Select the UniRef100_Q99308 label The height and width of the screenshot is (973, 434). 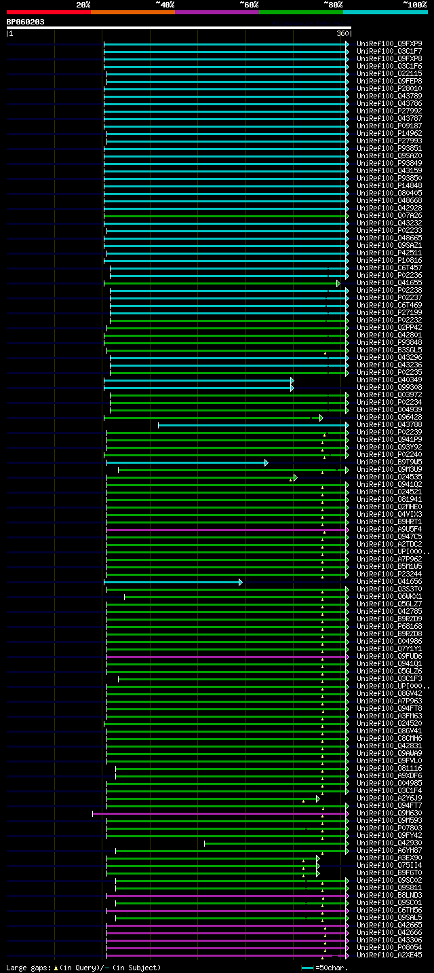pos(390,387)
